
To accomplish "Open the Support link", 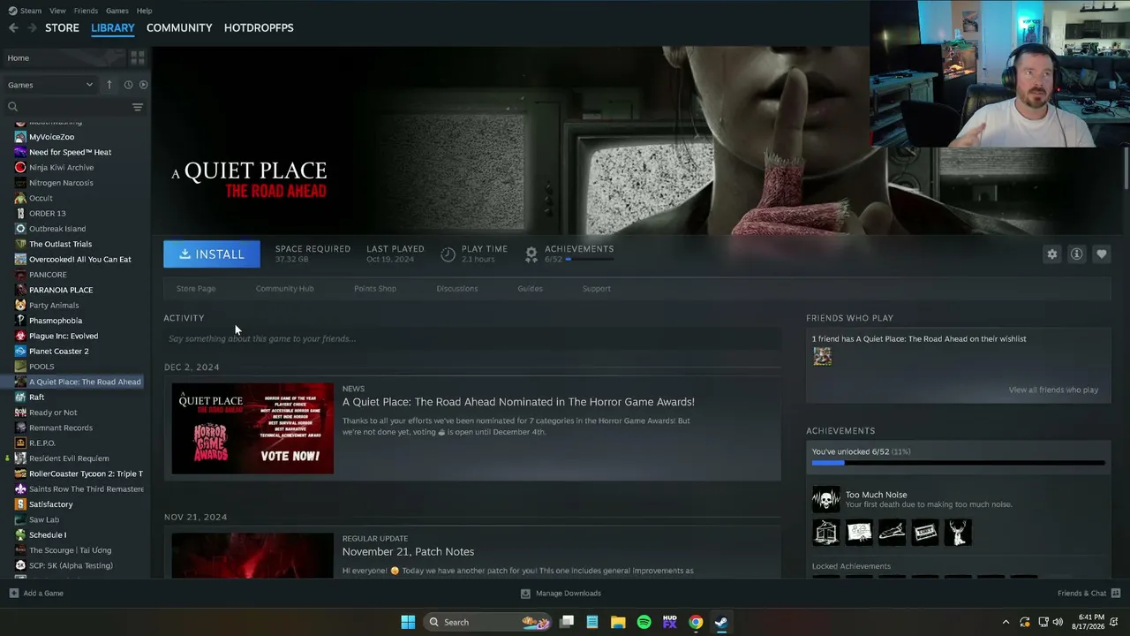I will pyautogui.click(x=597, y=288).
